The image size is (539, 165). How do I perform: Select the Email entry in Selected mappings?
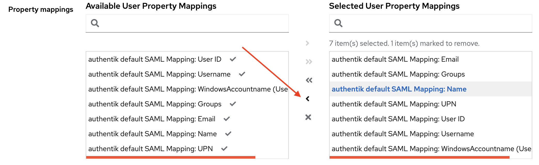point(431,59)
